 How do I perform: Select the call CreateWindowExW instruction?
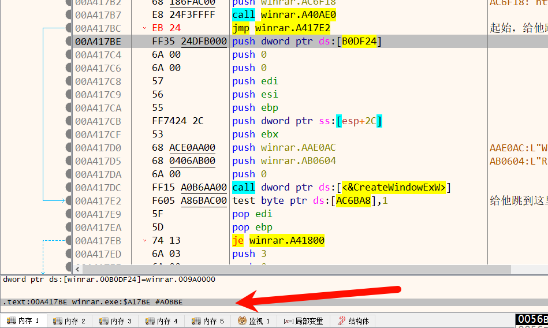point(341,187)
